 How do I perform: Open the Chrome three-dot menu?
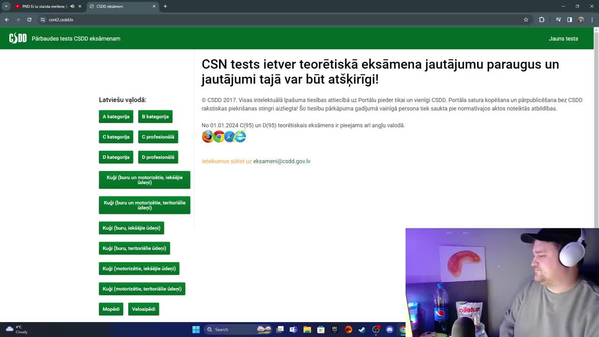point(592,20)
